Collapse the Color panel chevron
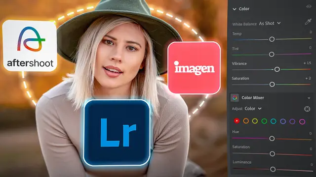Image resolution: width=316 pixels, height=177 pixels. click(235, 9)
